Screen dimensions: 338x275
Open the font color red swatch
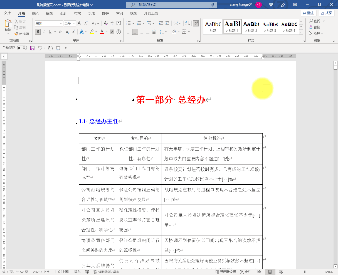point(102,32)
